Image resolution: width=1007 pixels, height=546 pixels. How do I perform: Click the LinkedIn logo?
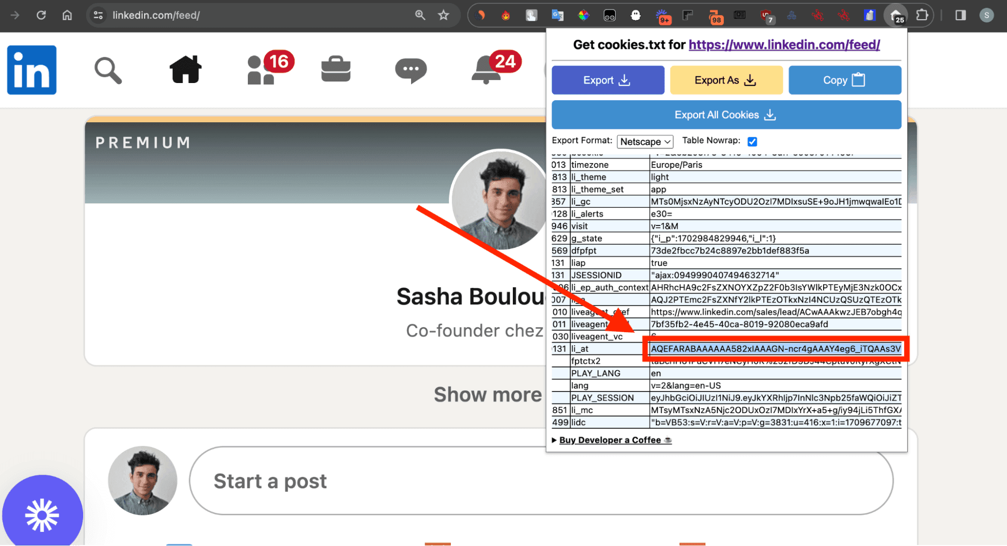coord(31,69)
